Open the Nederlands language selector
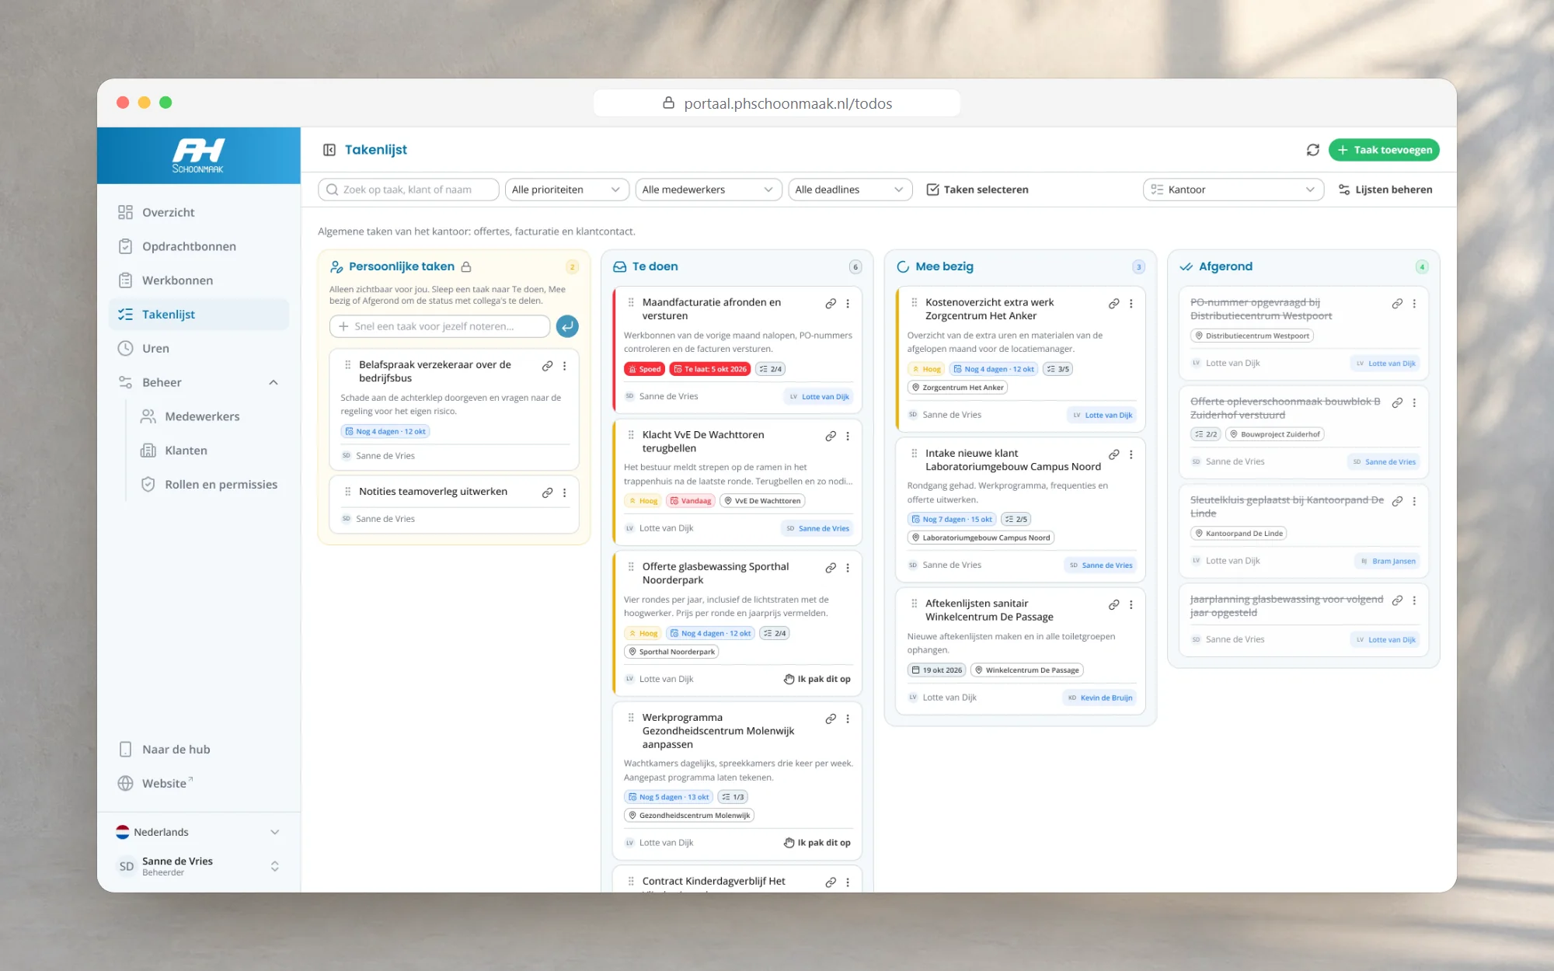Viewport: 1554px width, 971px height. (198, 832)
